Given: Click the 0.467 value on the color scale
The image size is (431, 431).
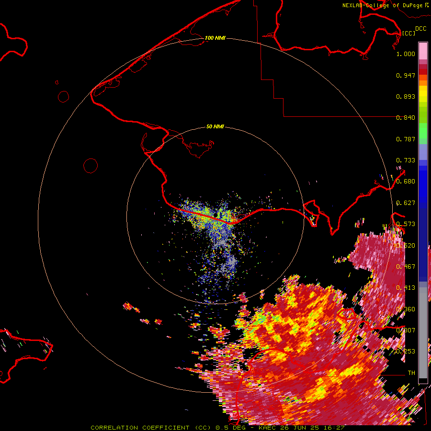Looking at the screenshot, I should click(x=406, y=267).
